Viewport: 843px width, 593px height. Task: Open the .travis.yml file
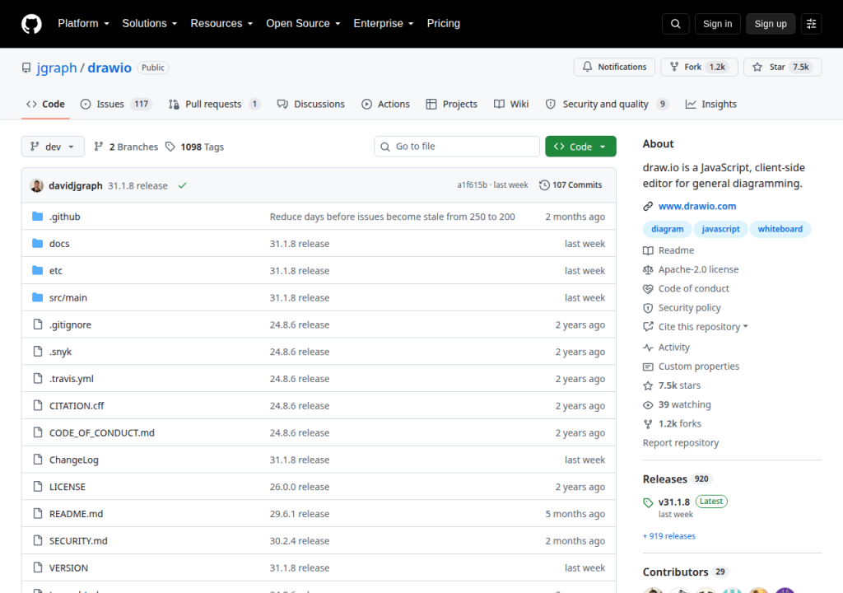[x=72, y=378]
